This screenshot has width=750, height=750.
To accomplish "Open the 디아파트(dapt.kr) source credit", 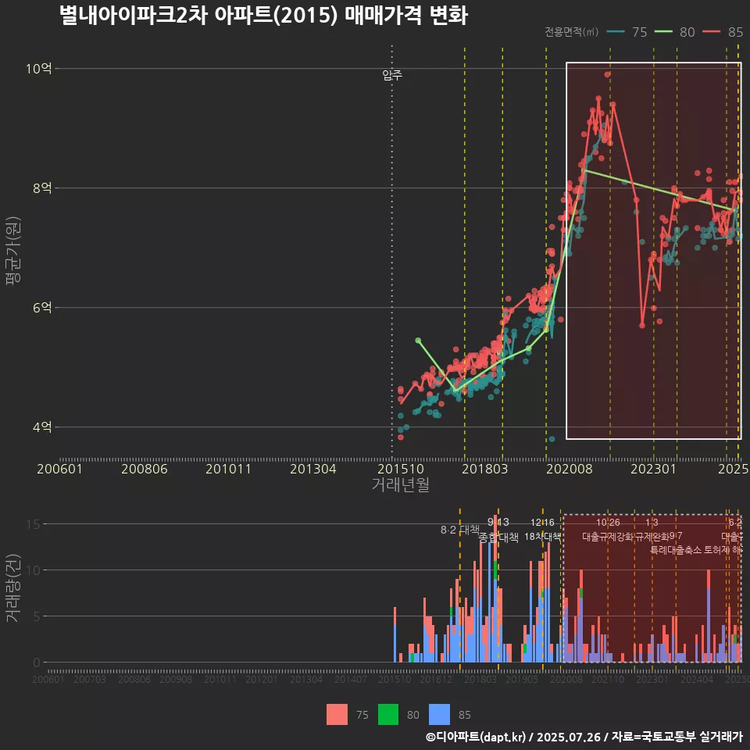I will point(476,737).
